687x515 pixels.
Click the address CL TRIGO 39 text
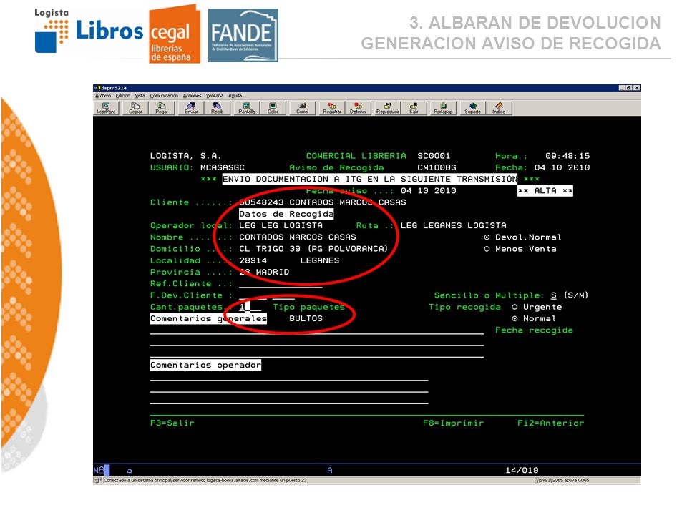(270, 249)
